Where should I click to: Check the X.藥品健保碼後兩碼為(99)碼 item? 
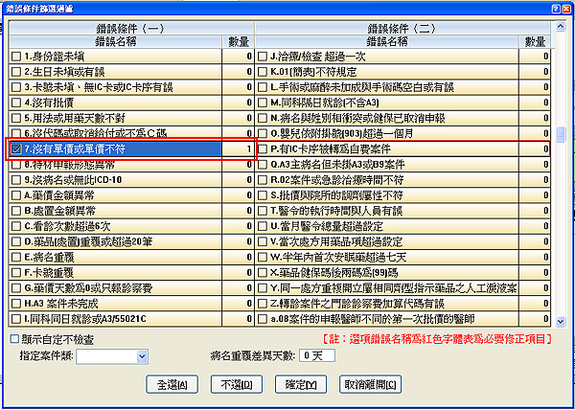click(x=263, y=273)
